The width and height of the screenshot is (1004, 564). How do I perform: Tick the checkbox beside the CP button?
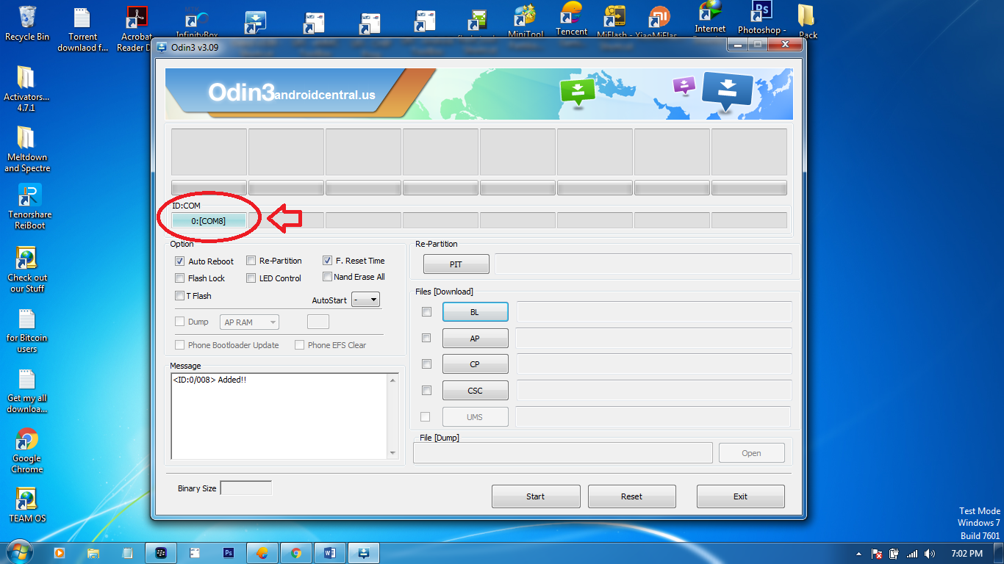click(426, 364)
